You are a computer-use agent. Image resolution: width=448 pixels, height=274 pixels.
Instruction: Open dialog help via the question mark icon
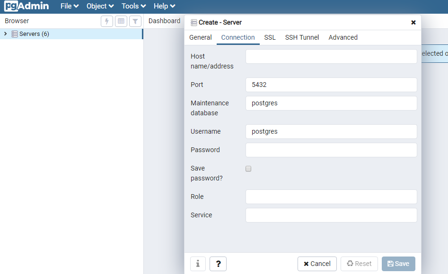click(x=218, y=264)
